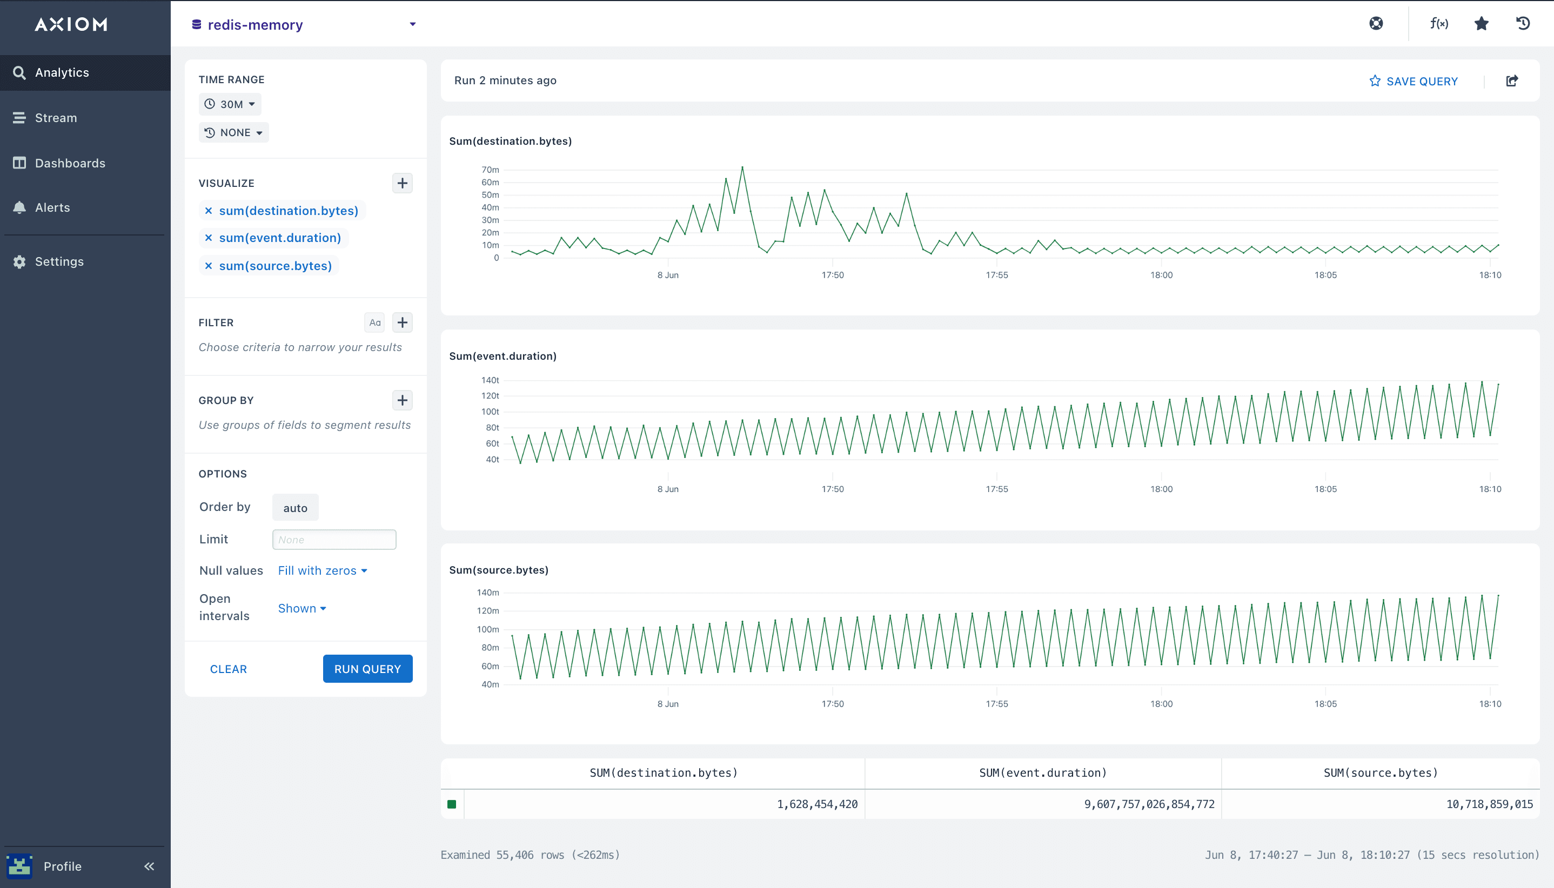Open Dashboards from the sidebar
1554x888 pixels.
click(70, 163)
